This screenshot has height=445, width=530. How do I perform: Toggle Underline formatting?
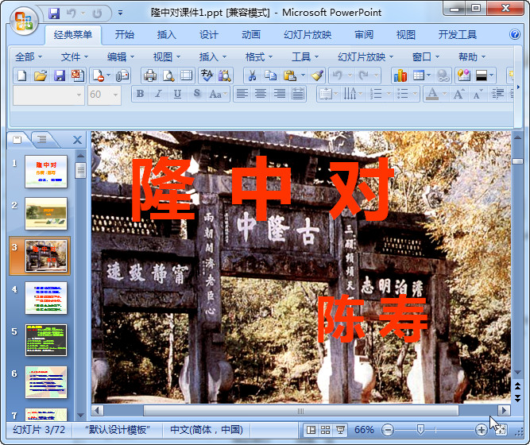(177, 94)
